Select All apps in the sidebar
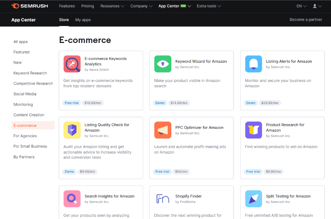The height and width of the screenshot is (219, 331). pyautogui.click(x=20, y=42)
